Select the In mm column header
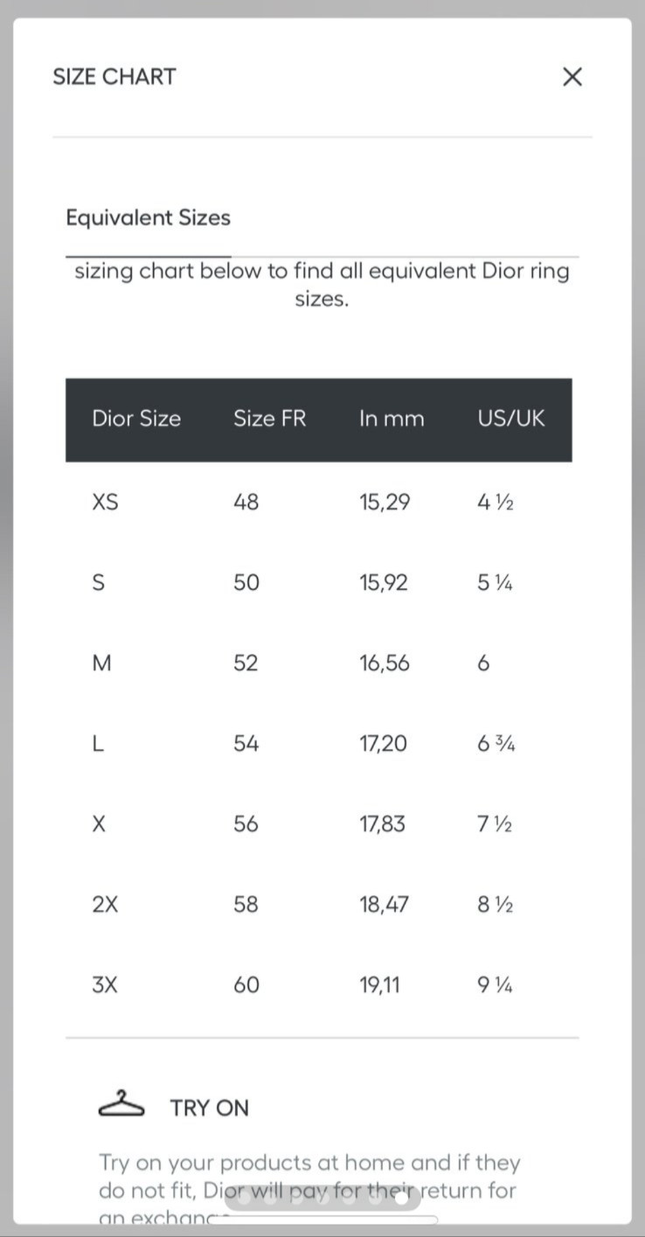 (391, 419)
